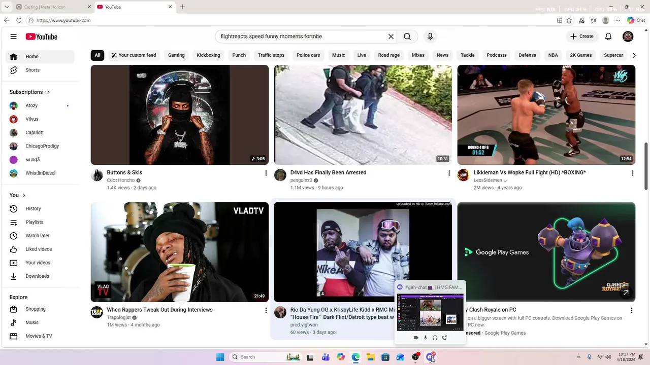Open Liked videos in the sidebar

[39, 249]
